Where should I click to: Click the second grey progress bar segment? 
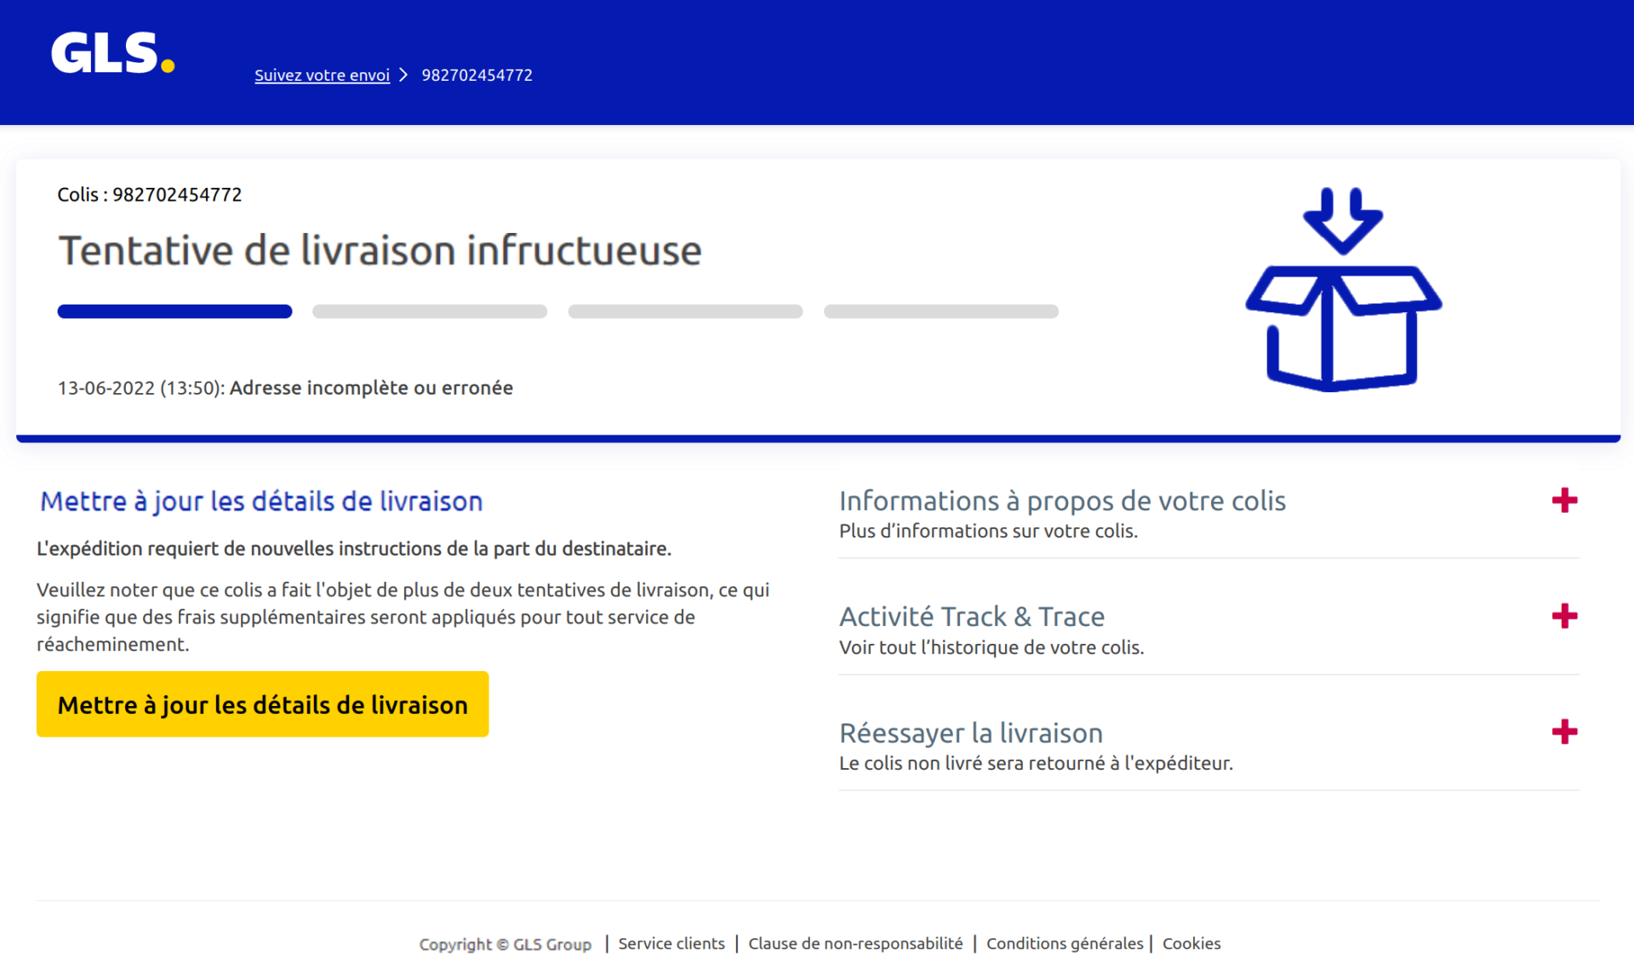point(430,311)
